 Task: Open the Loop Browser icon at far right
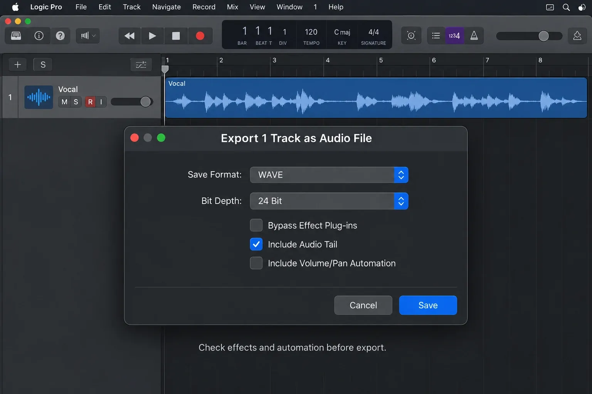(577, 36)
